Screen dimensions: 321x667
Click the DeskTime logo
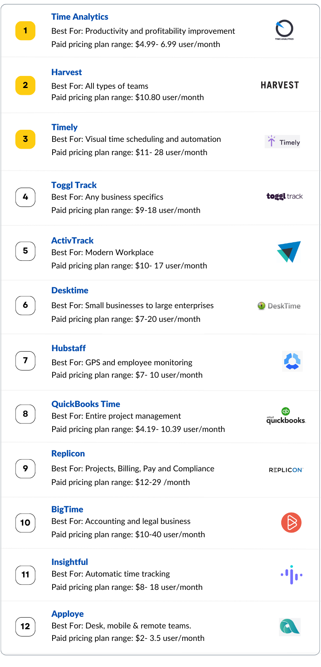[279, 306]
